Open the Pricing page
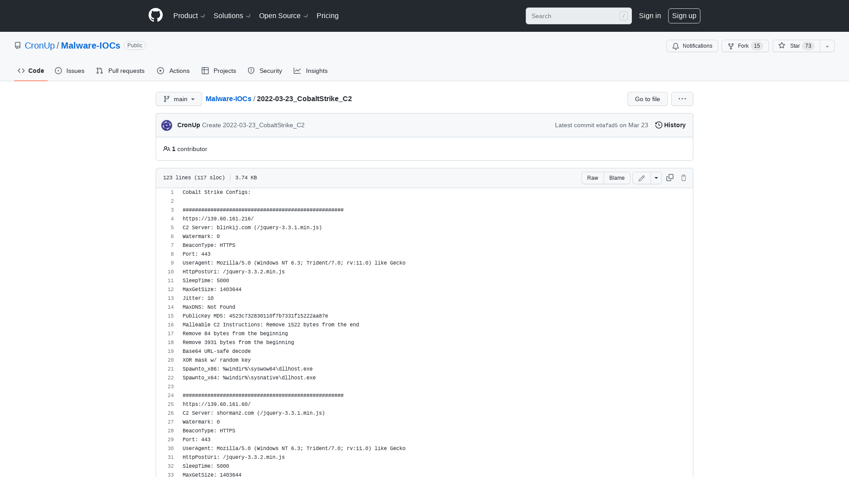The image size is (849, 477). 328,16
